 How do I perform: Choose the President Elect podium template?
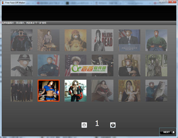click(129, 40)
